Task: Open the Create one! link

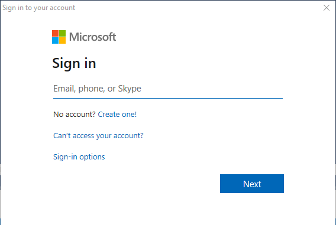Action: pyautogui.click(x=117, y=114)
